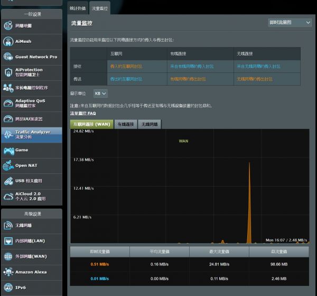Click the Amazon Alexa icon
317x296 pixels.
click(8, 272)
